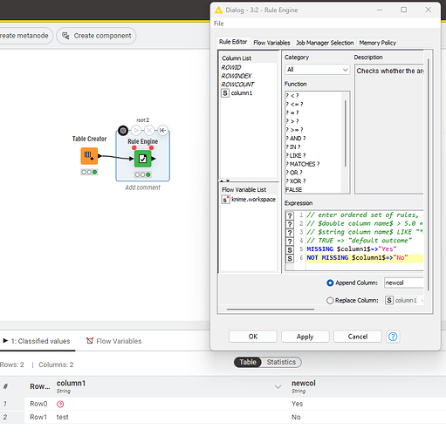
Task: Click the Flow Variables tab icon in bottom panel
Action: pyautogui.click(x=90, y=341)
